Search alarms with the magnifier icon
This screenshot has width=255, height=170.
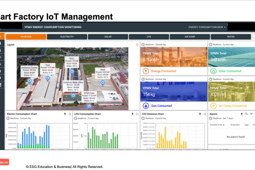[x=246, y=114]
